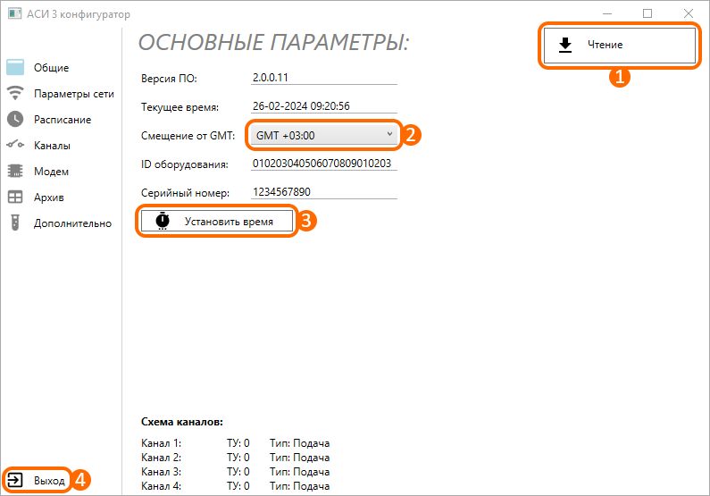This screenshot has height=496, width=710.
Task: Click the АСИ 3 конфигуратор window title
Action: pyautogui.click(x=79, y=14)
